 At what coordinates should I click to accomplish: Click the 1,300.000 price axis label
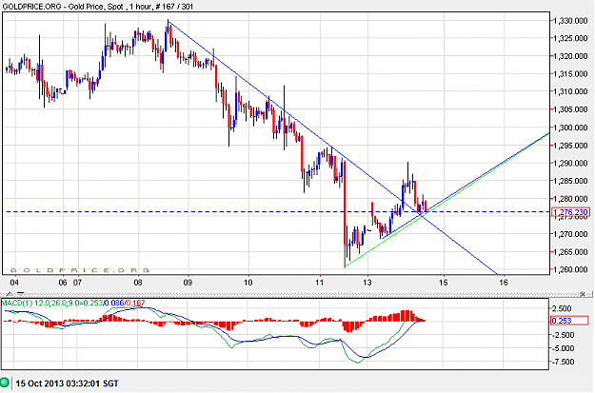click(x=570, y=128)
